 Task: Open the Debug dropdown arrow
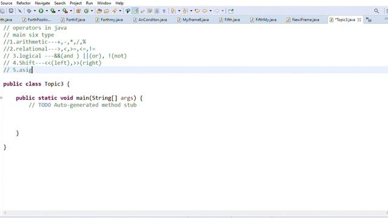(35, 11)
